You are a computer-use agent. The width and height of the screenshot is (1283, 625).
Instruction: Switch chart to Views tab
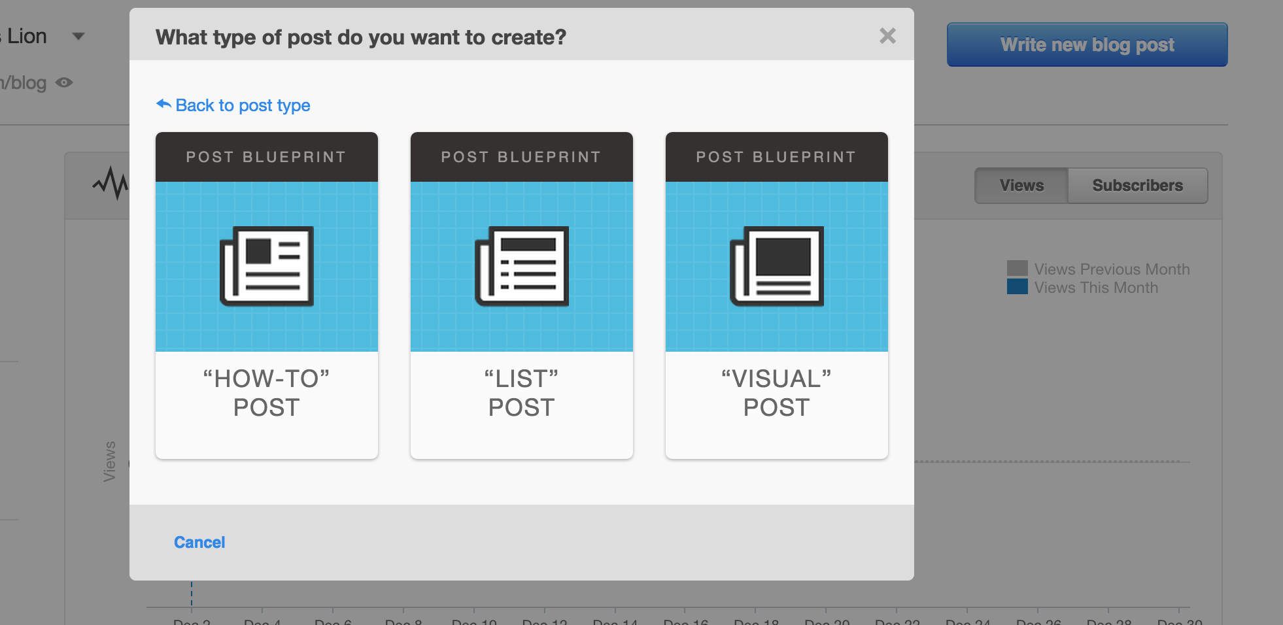coord(1021,186)
